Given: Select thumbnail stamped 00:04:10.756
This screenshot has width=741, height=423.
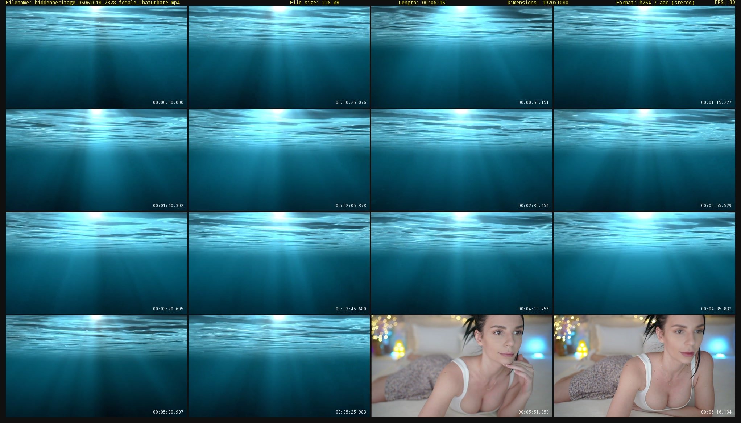Looking at the screenshot, I should [x=462, y=263].
